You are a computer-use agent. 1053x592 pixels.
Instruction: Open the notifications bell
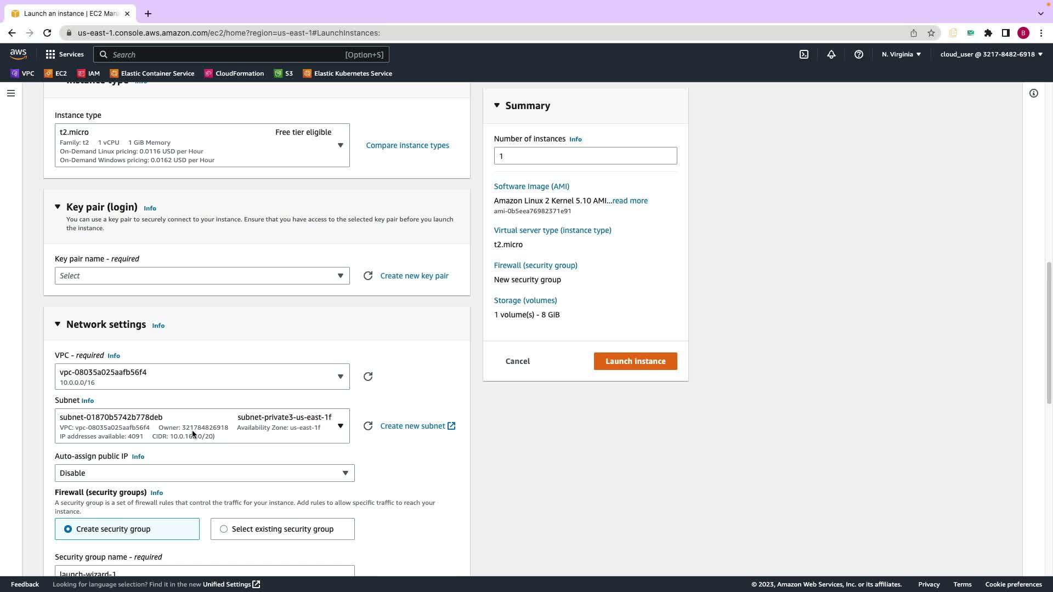[x=831, y=54]
